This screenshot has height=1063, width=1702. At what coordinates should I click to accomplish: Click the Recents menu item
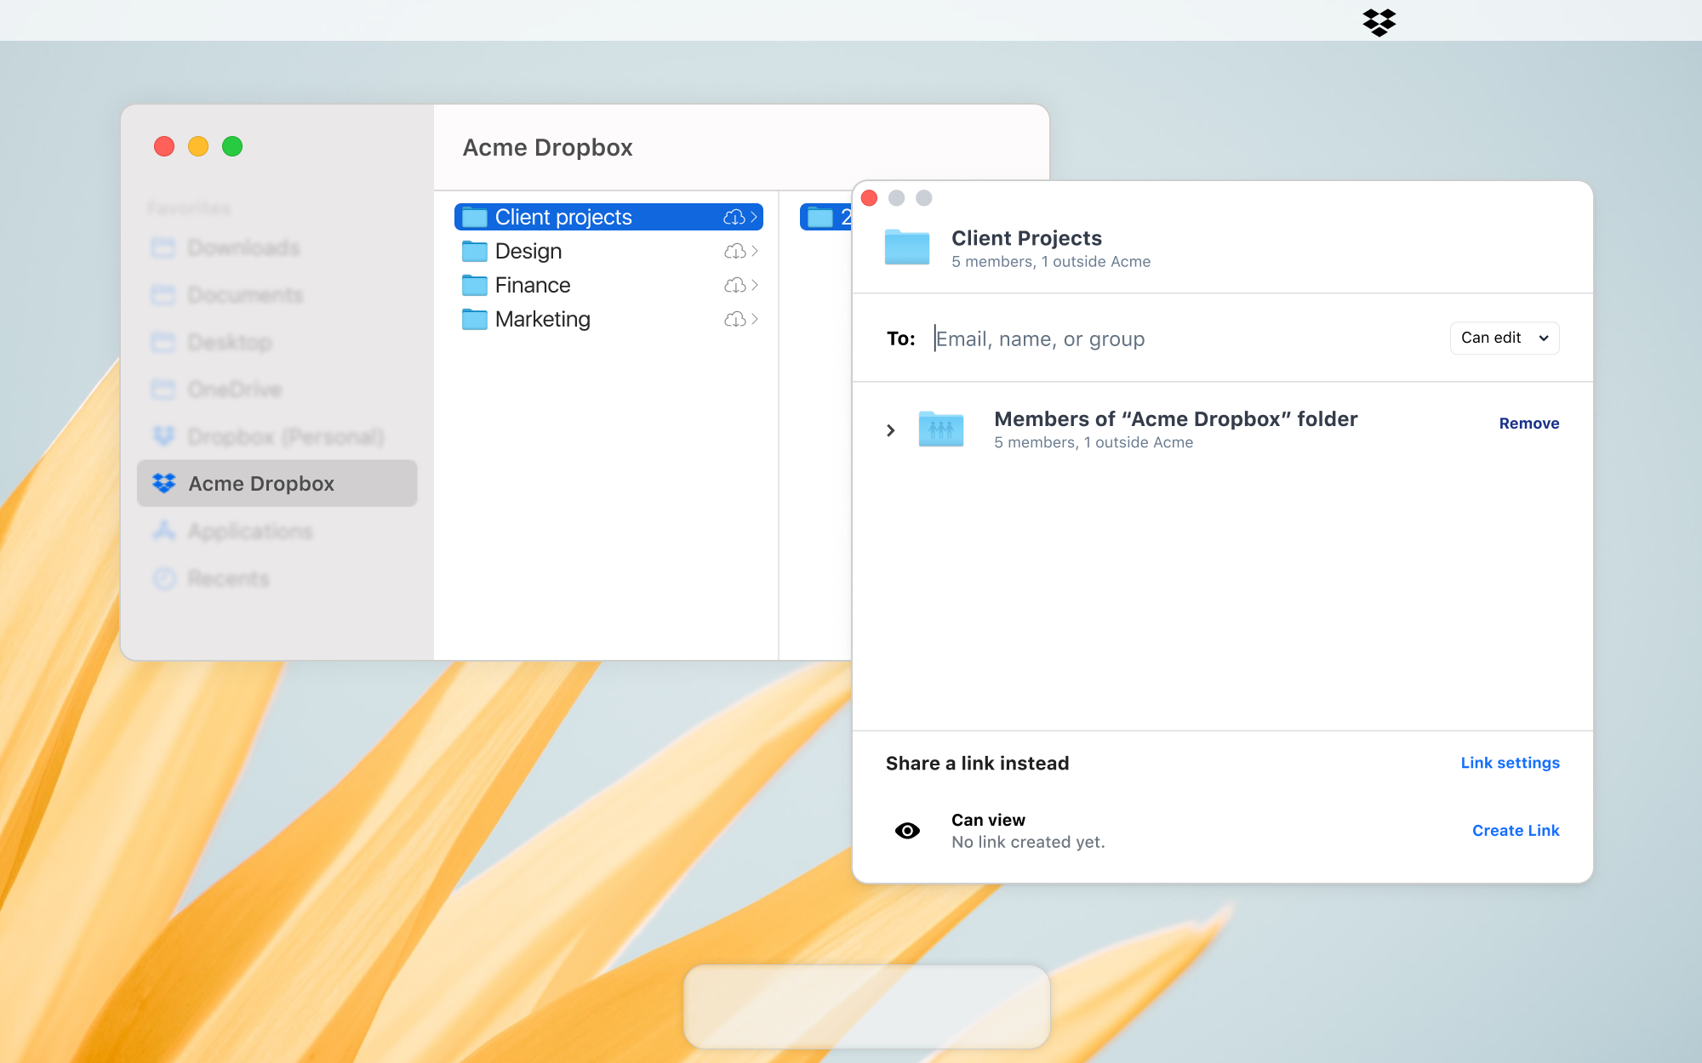226,577
